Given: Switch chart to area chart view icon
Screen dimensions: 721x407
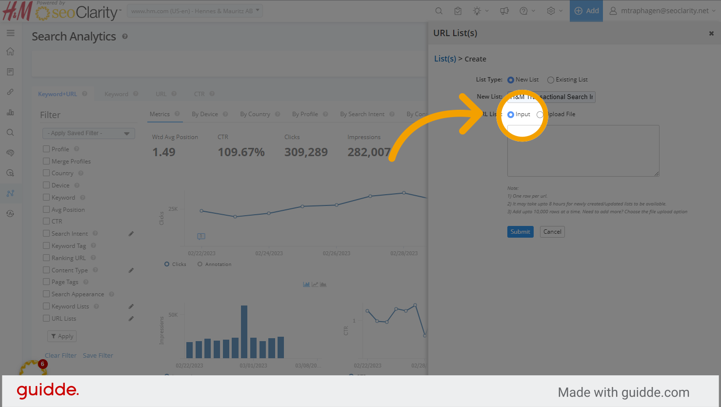Looking at the screenshot, I should coord(323,285).
